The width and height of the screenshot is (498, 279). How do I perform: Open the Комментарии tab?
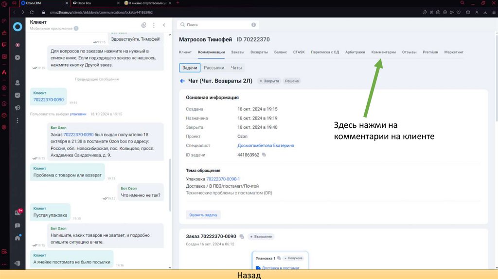[x=384, y=52]
